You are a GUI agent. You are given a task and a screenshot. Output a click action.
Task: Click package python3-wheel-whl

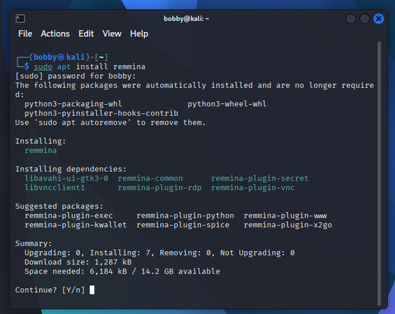227,104
